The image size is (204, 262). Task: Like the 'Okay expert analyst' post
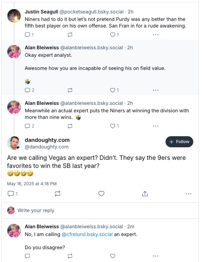click(x=115, y=90)
